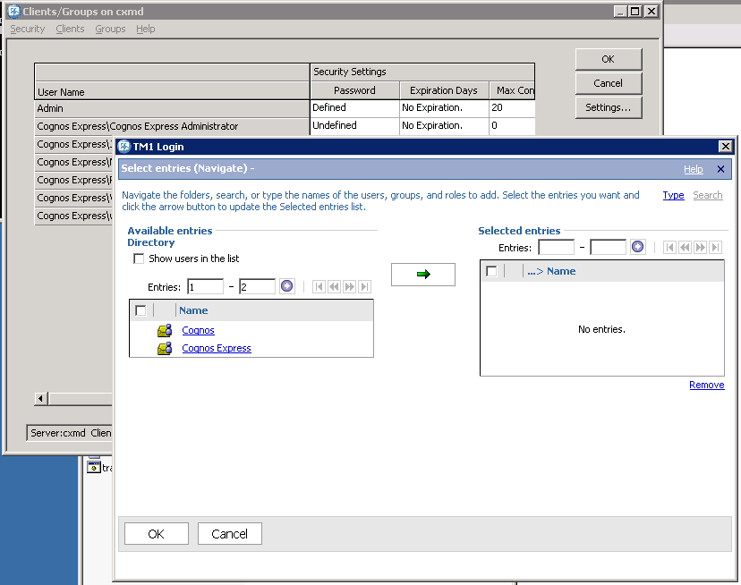This screenshot has height=585, width=741.
Task: Click Go button beside Selected entries range
Action: point(637,247)
